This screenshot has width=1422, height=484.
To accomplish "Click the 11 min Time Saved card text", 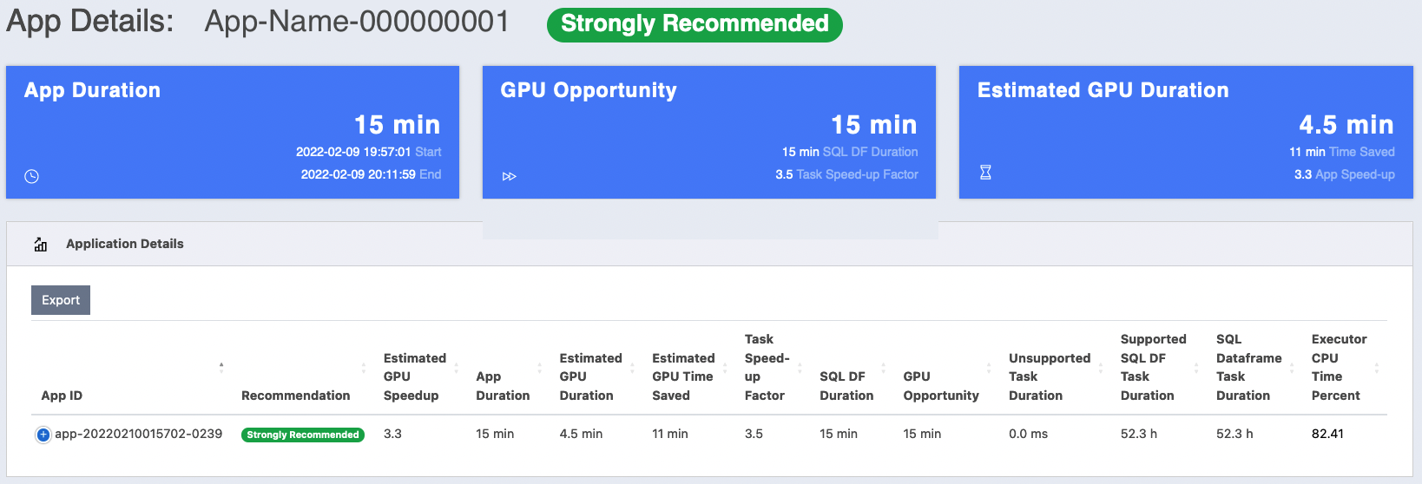I will [x=1342, y=152].
